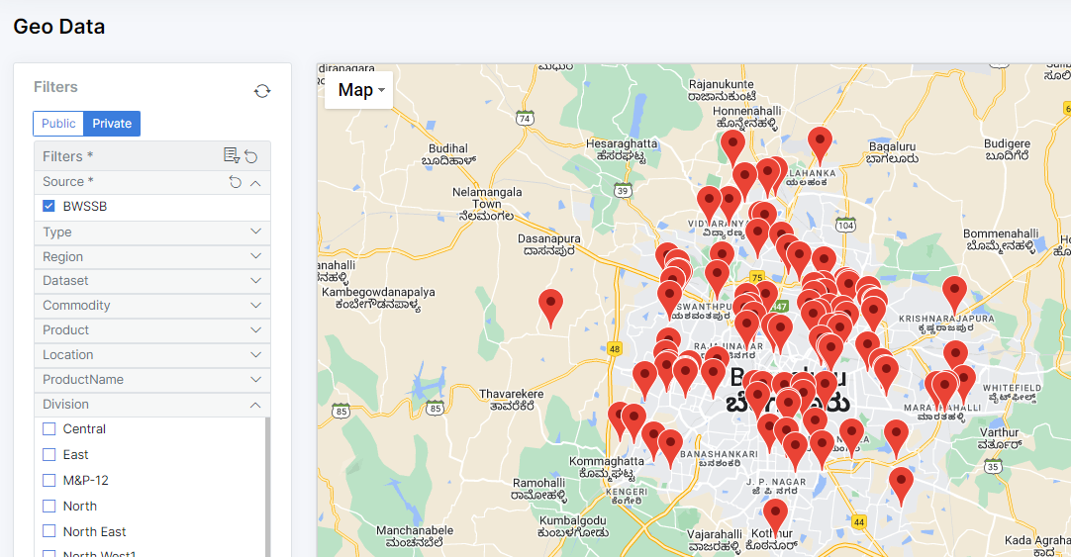Click the refresh icon beside Filters heading
This screenshot has width=1071, height=557.
(262, 91)
